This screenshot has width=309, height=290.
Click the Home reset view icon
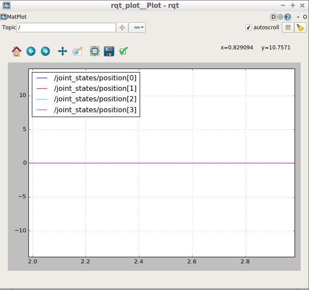17,52
